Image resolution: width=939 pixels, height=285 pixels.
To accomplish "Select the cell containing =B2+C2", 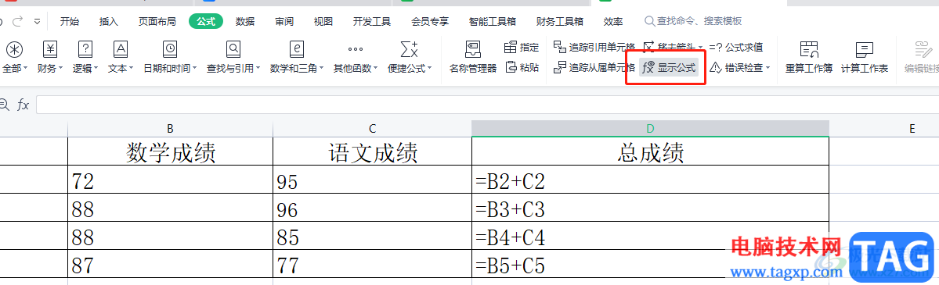I will pos(650,180).
